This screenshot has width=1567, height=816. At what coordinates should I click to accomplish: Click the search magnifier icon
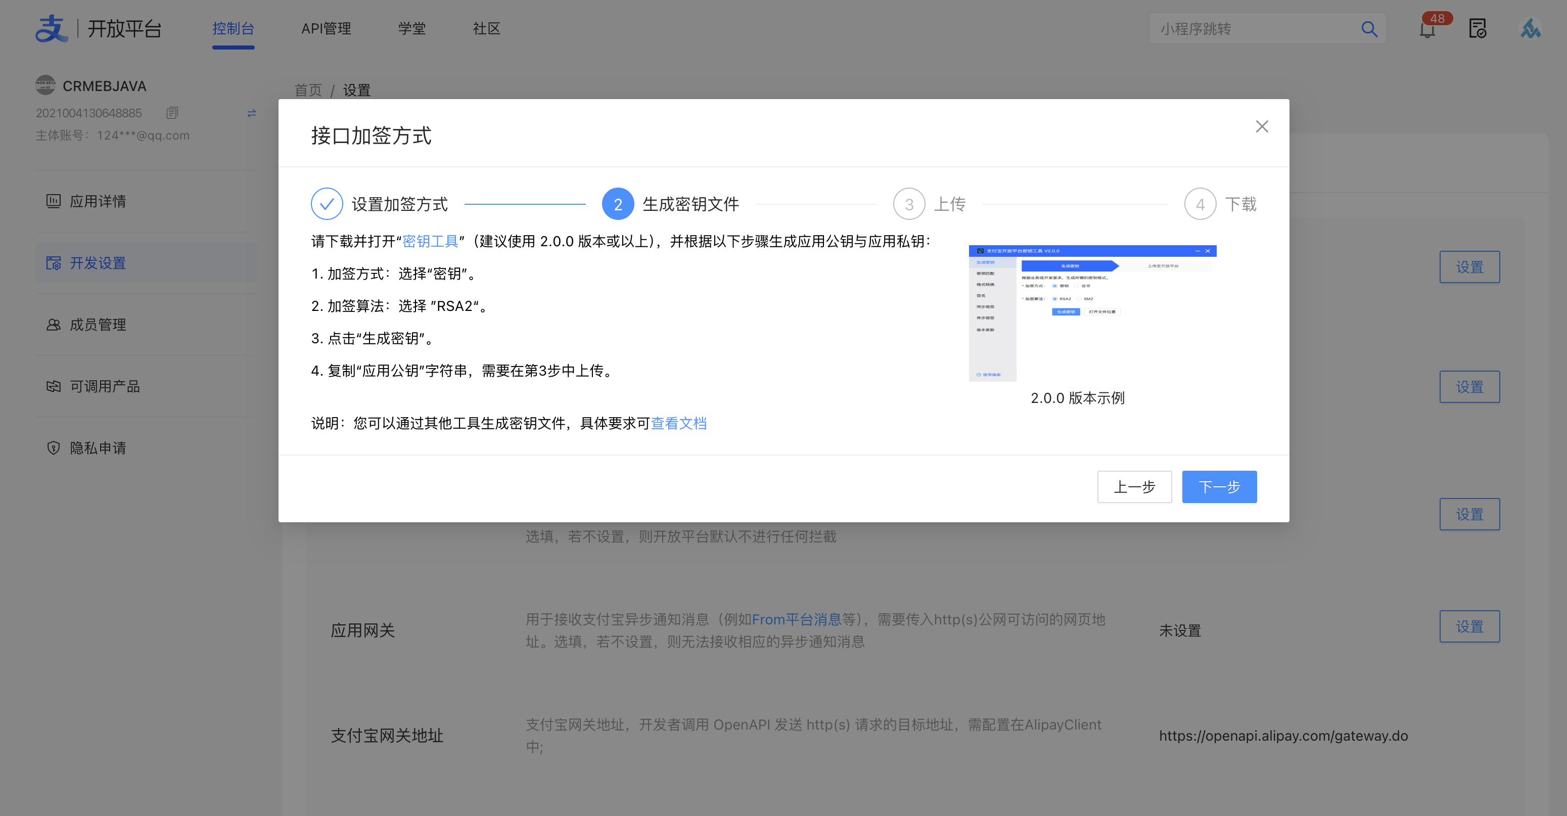[1369, 29]
